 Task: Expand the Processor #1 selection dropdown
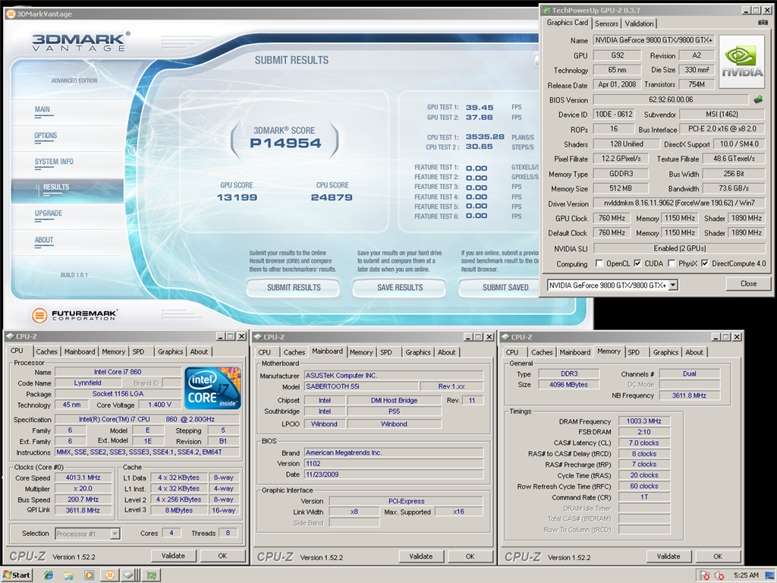tap(115, 534)
